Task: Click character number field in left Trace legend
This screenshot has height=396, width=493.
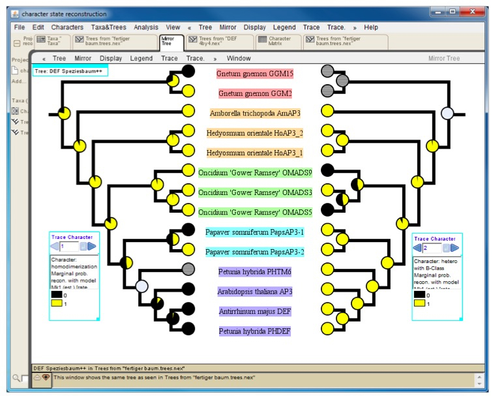Action: tap(69, 247)
